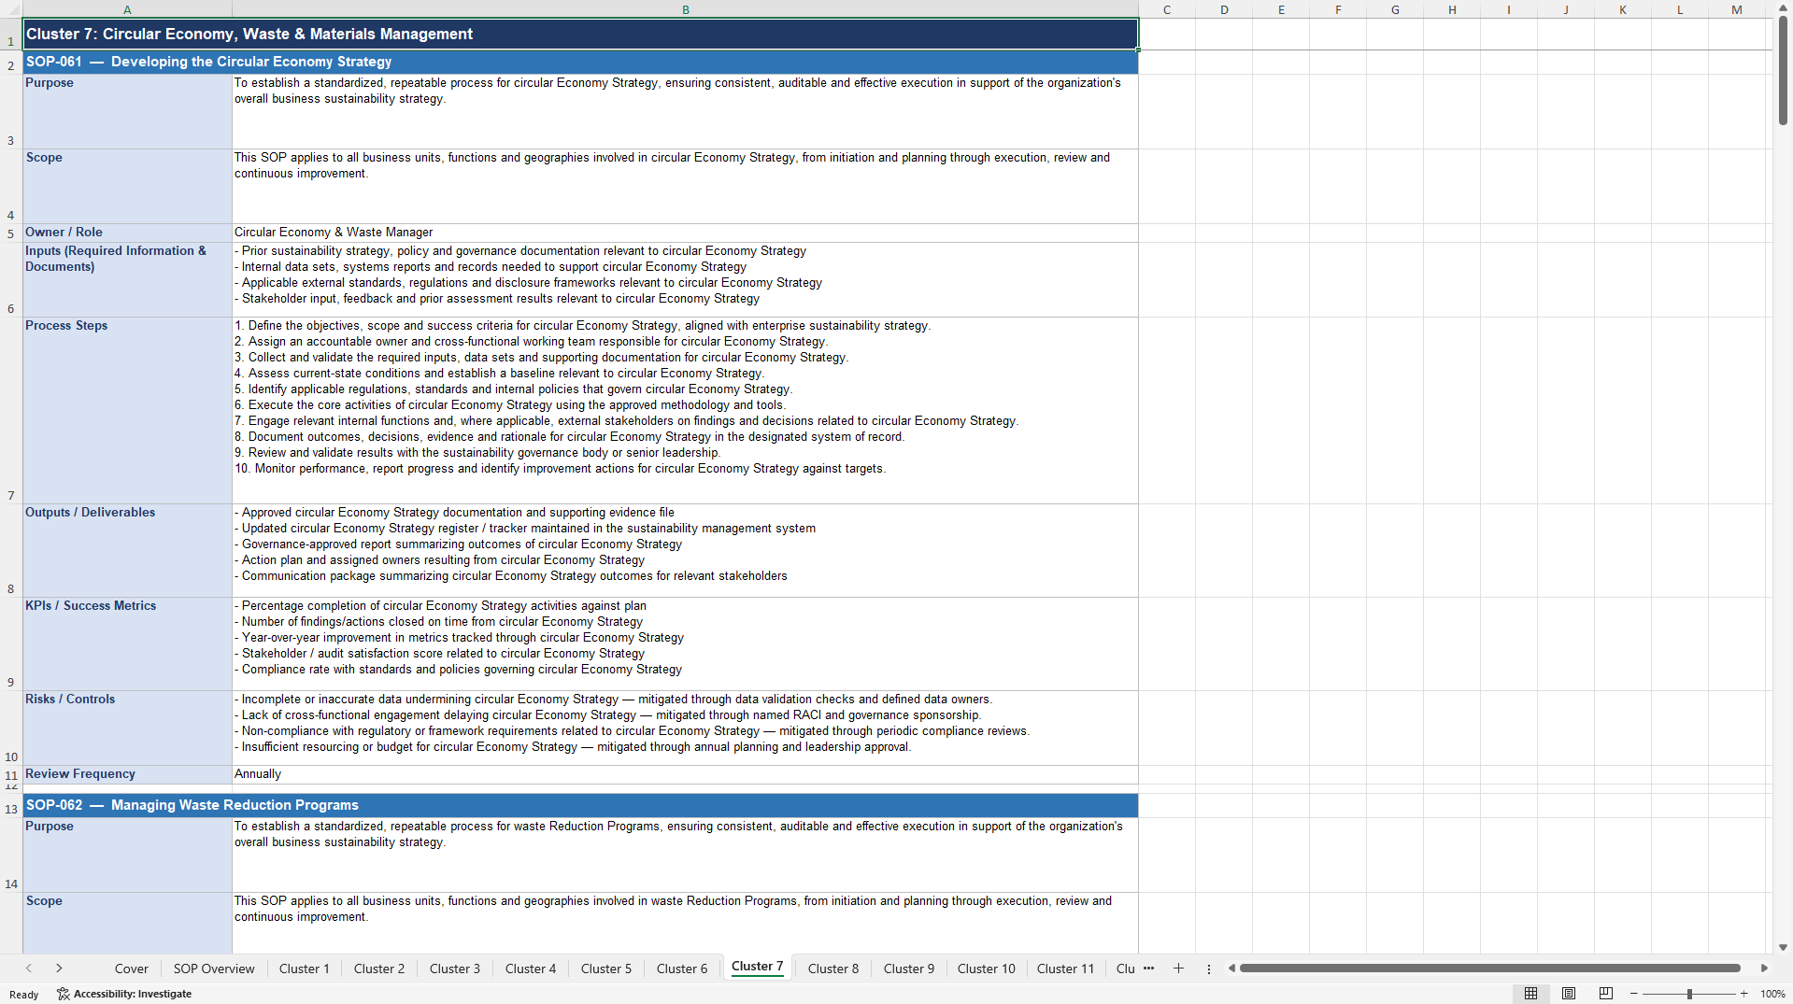Open the SOP Overview sheet tab
This screenshot has height=1004, width=1793.
pyautogui.click(x=214, y=969)
